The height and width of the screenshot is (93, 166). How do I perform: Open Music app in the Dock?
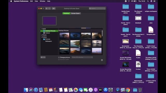tap(91, 90)
